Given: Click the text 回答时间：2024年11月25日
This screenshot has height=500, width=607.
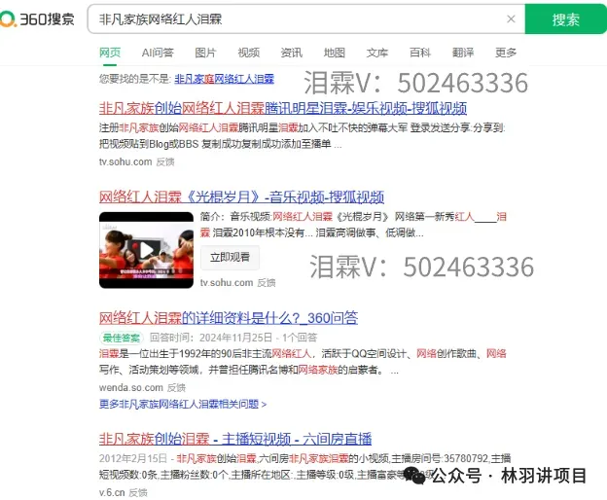Looking at the screenshot, I should click(x=211, y=338).
